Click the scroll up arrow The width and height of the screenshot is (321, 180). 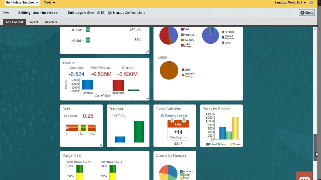point(315,29)
